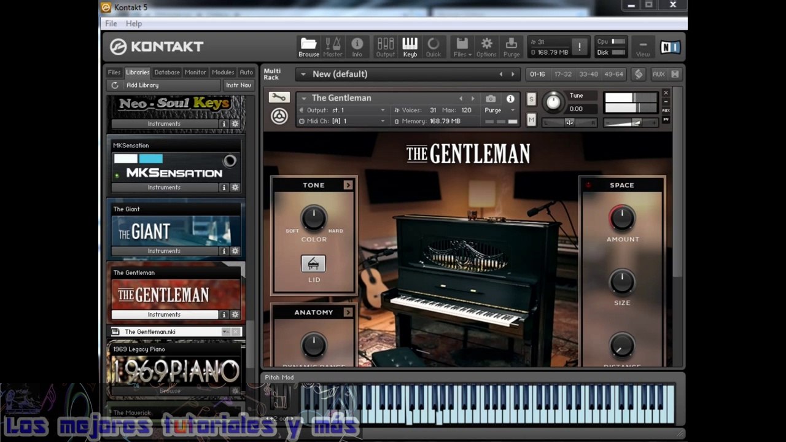The image size is (786, 442).
Task: Open the Master editor metronome icon
Action: click(x=333, y=47)
